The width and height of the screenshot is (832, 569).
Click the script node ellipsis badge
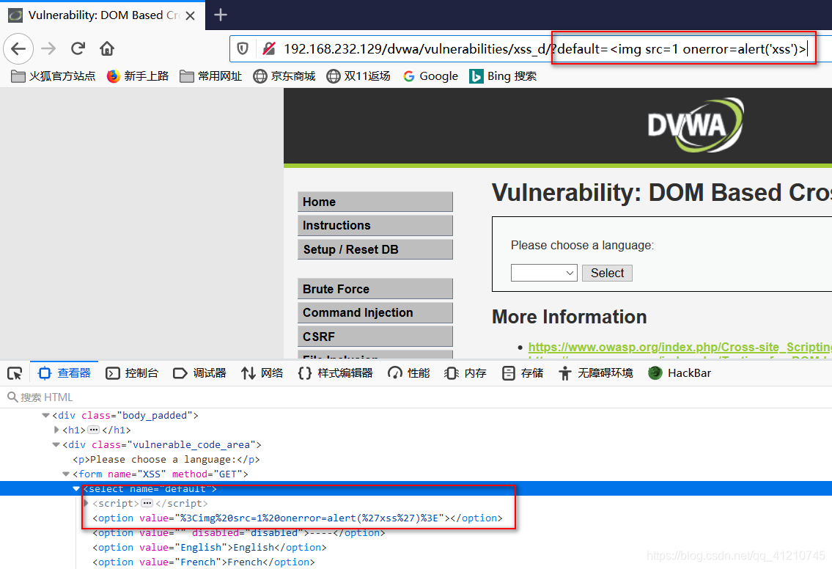(147, 503)
